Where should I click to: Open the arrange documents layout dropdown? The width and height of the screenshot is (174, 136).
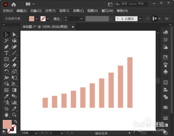click(x=33, y=4)
